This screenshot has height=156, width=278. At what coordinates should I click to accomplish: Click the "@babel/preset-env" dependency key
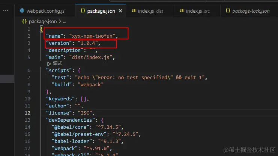click(79, 134)
